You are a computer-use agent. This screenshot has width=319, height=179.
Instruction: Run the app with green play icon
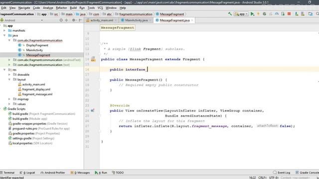[x=252, y=14]
